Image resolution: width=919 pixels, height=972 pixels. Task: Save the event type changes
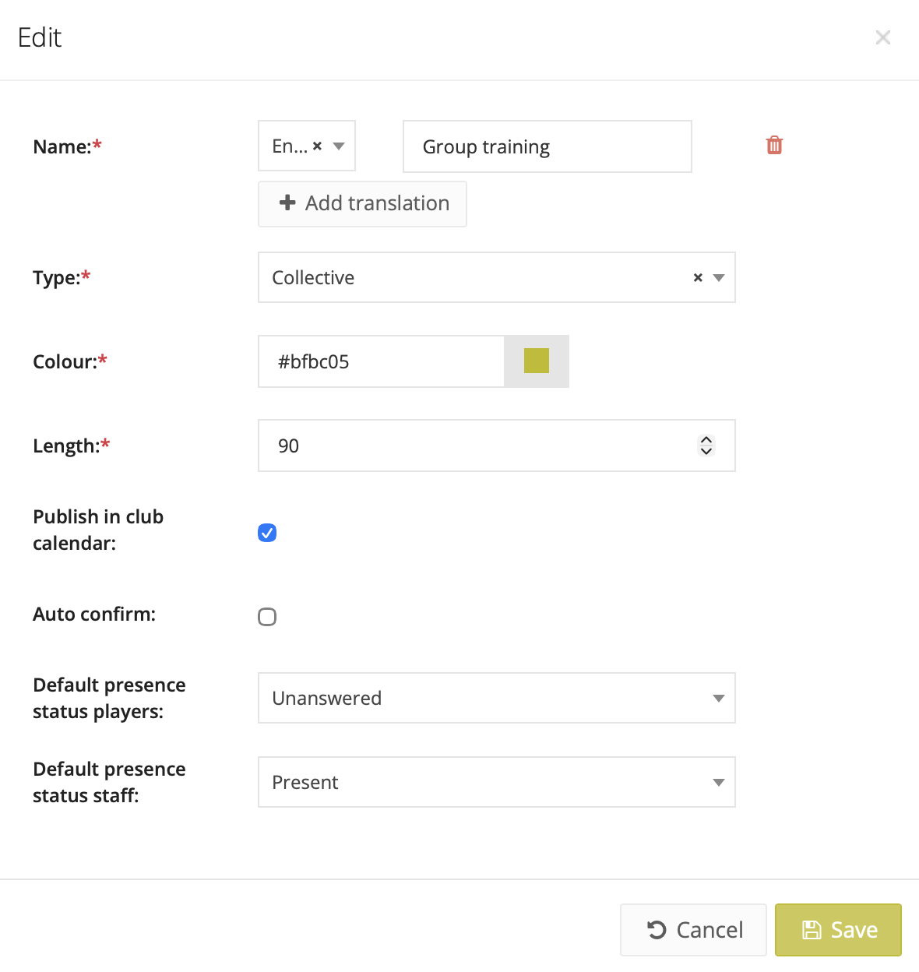point(838,930)
